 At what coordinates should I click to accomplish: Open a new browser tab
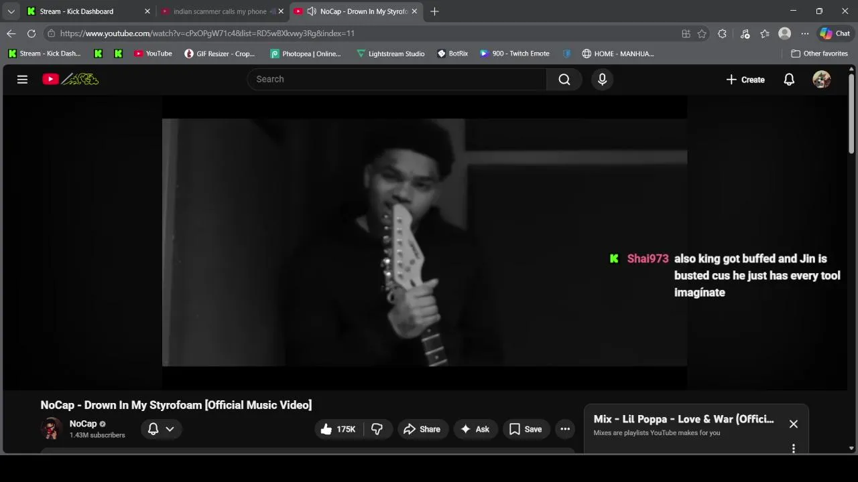pos(434,11)
